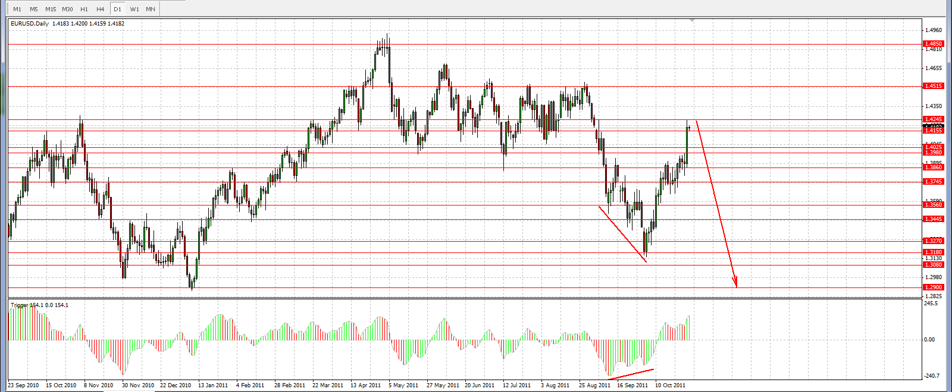The width and height of the screenshot is (952, 392).
Task: Click the Trigger indicator label
Action: (x=20, y=305)
